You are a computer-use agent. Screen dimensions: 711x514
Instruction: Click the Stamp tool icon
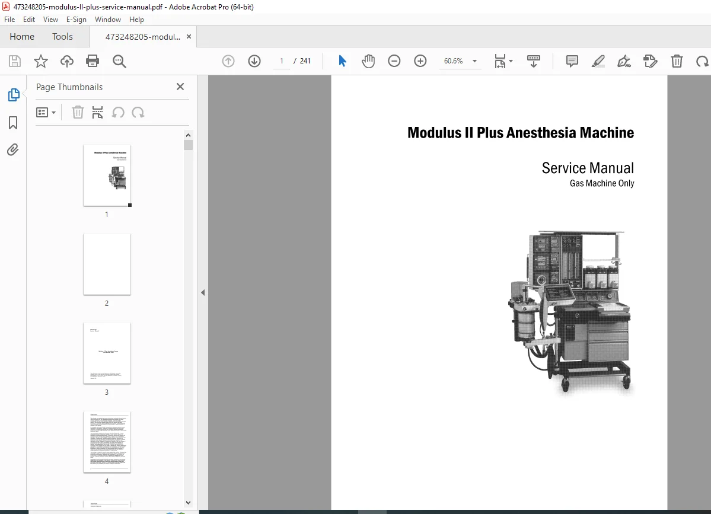651,60
